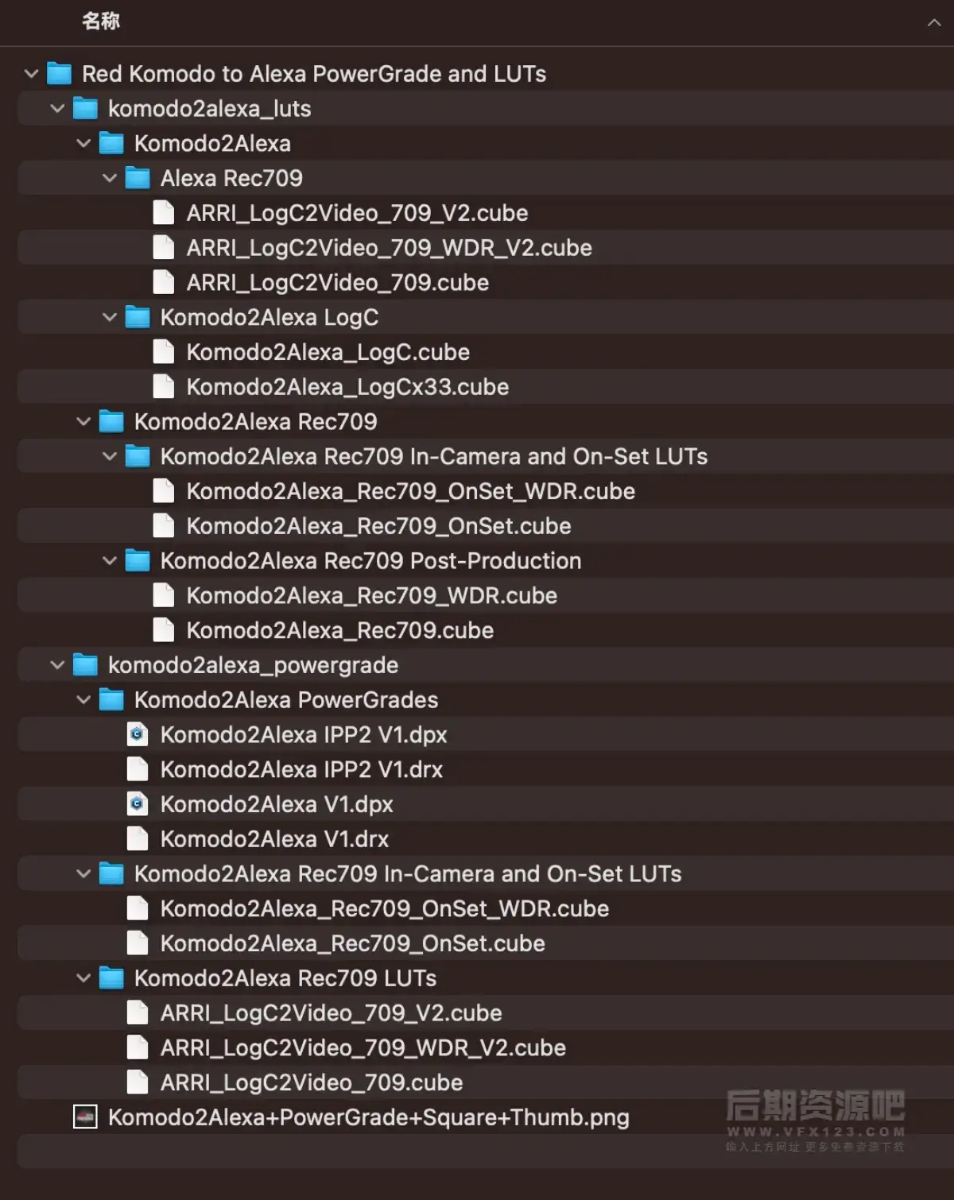
Task: Select the file name Komodo2Alexa V1.dpx
Action: point(277,804)
